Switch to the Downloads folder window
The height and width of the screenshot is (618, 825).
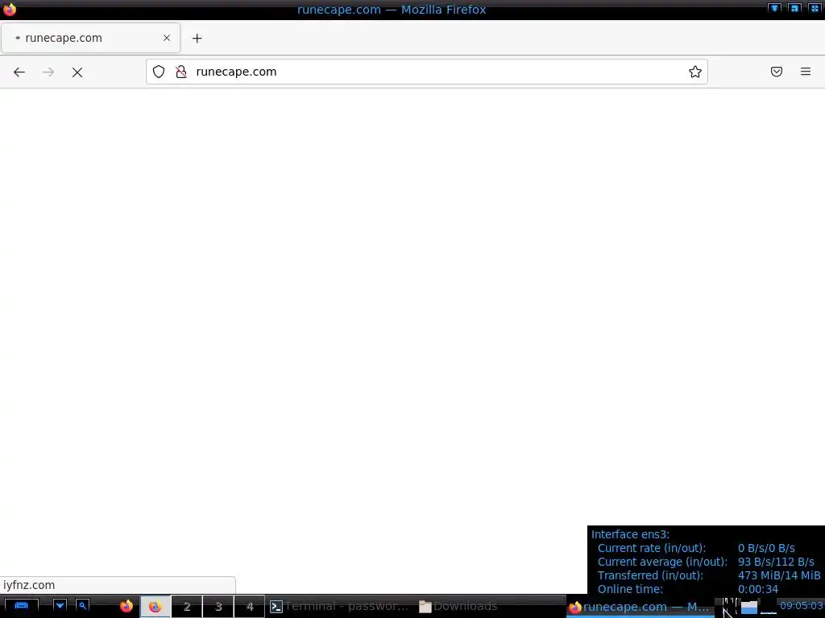pyautogui.click(x=458, y=607)
